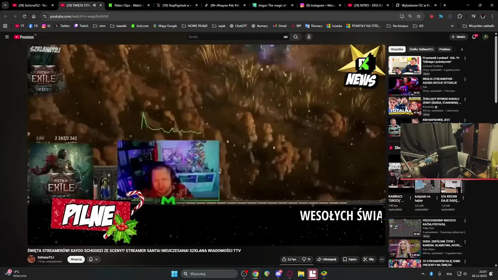Open subscription notification bell dropdown
This screenshot has height=280, width=498.
point(93,259)
